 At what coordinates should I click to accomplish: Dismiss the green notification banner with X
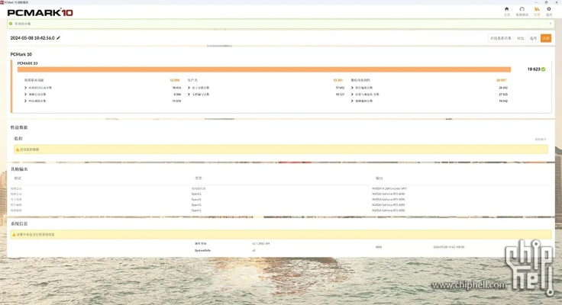point(549,24)
